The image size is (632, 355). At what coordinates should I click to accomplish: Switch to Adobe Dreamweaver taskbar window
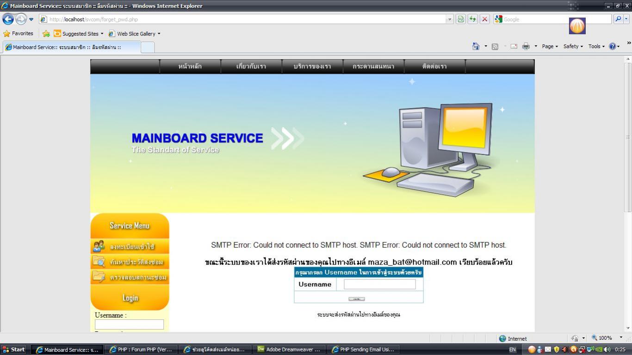click(289, 349)
